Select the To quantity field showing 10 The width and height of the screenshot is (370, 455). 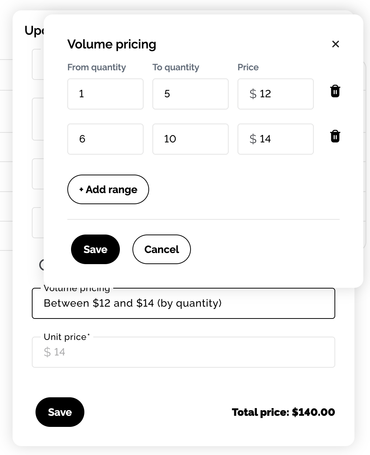pyautogui.click(x=191, y=139)
